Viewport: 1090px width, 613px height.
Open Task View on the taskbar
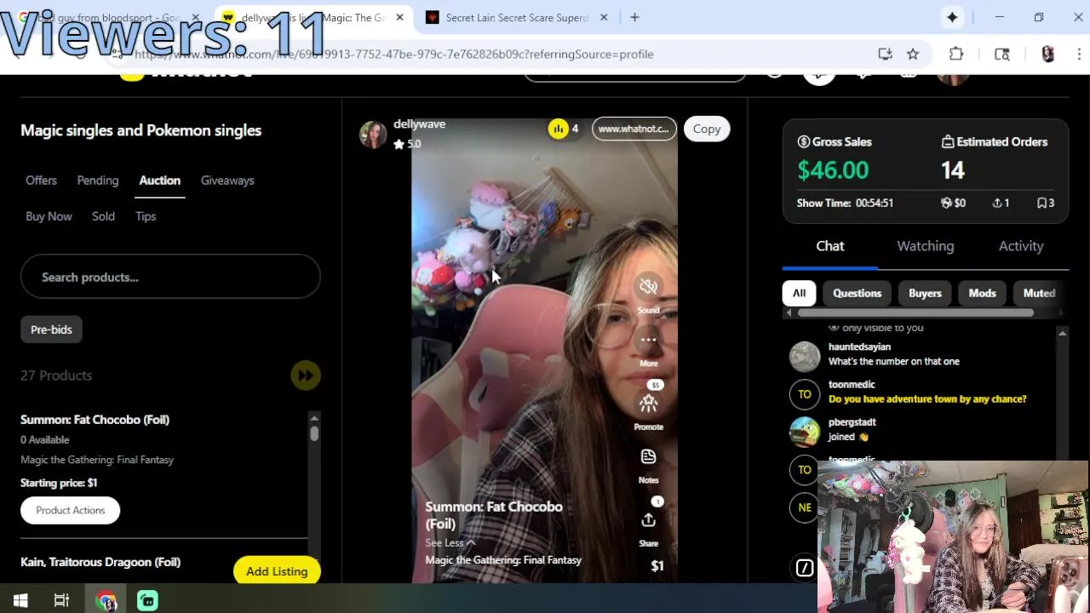61,601
